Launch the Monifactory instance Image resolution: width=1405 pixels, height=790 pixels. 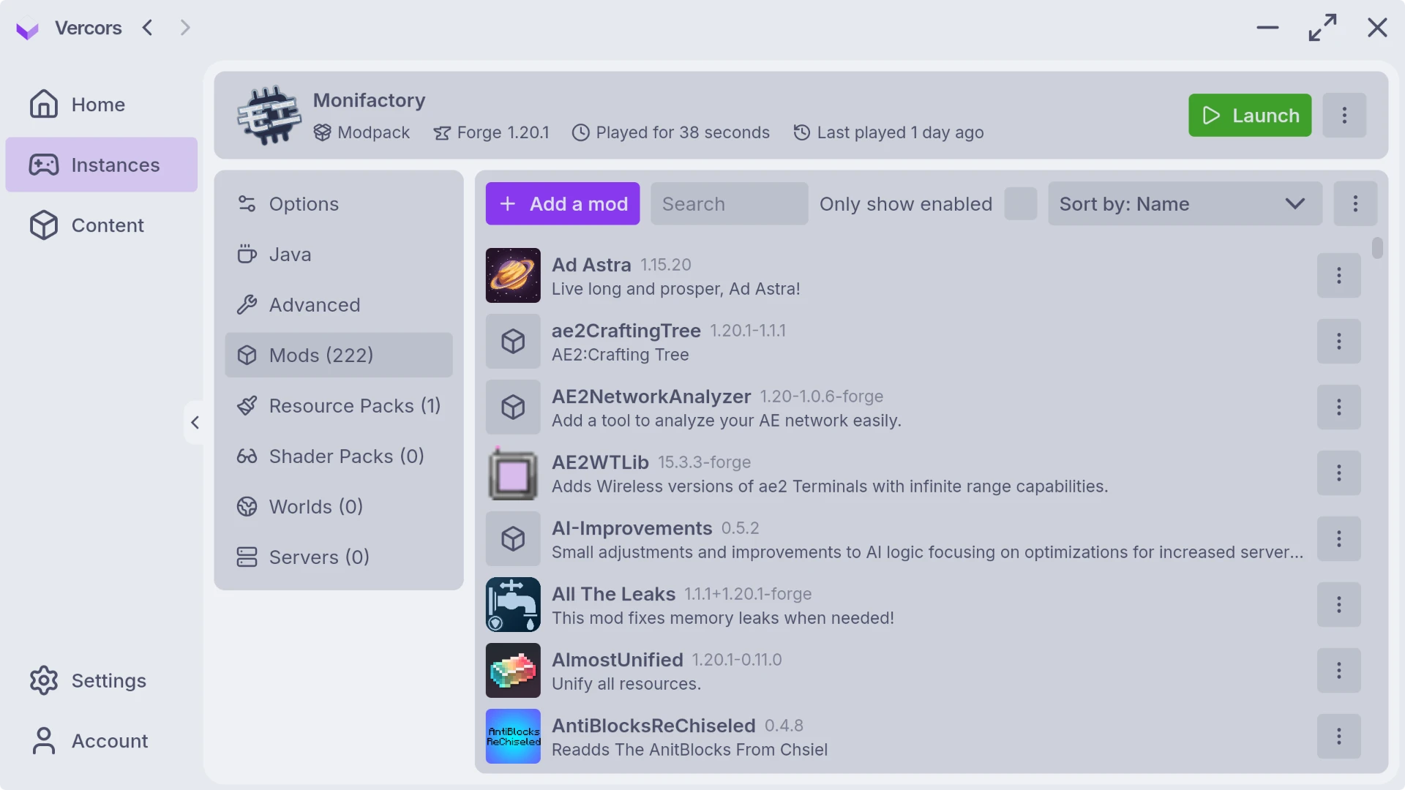pyautogui.click(x=1250, y=116)
